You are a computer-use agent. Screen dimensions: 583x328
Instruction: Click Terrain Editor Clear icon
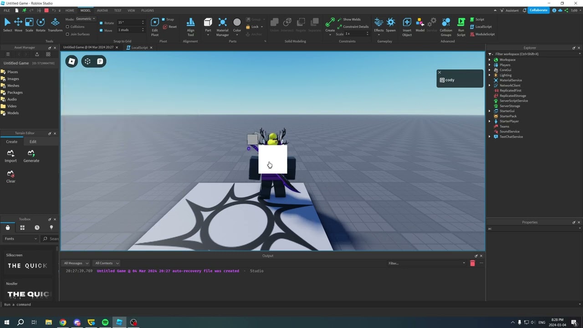click(10, 177)
